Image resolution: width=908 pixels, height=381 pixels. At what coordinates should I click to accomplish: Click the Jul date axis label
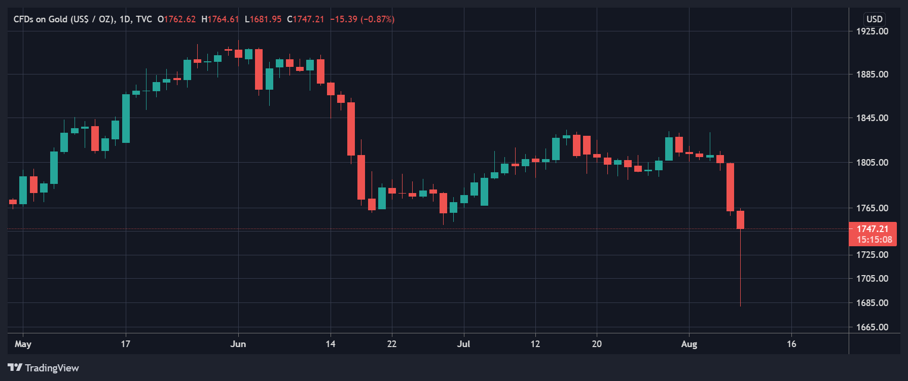[463, 344]
